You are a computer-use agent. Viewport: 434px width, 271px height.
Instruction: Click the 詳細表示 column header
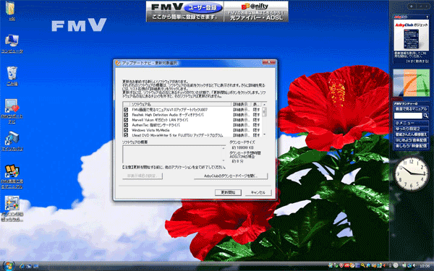[241, 104]
